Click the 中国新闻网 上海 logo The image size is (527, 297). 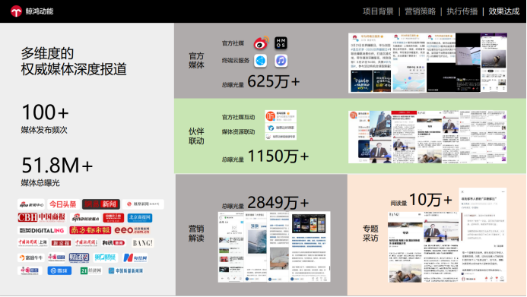pos(33,242)
